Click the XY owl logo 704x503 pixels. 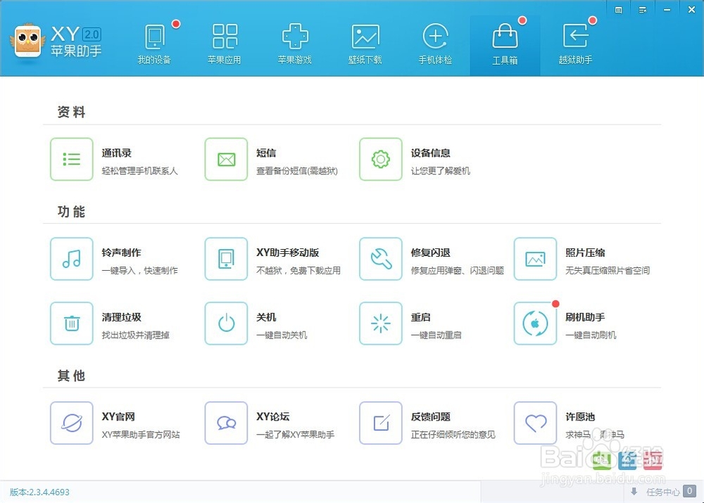27,42
